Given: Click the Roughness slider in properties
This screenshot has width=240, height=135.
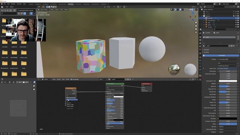Looking at the screenshot, I should coord(228,91).
